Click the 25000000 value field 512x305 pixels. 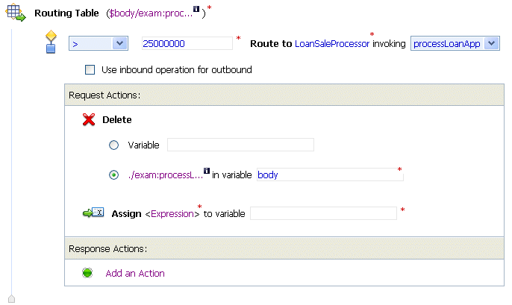tap(187, 43)
